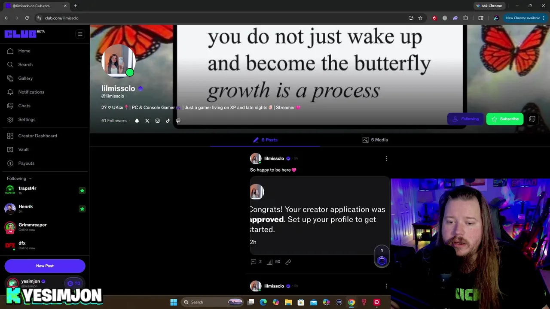Image resolution: width=550 pixels, height=309 pixels.
Task: Toggle the Following button for lilmissclo
Action: [465, 119]
